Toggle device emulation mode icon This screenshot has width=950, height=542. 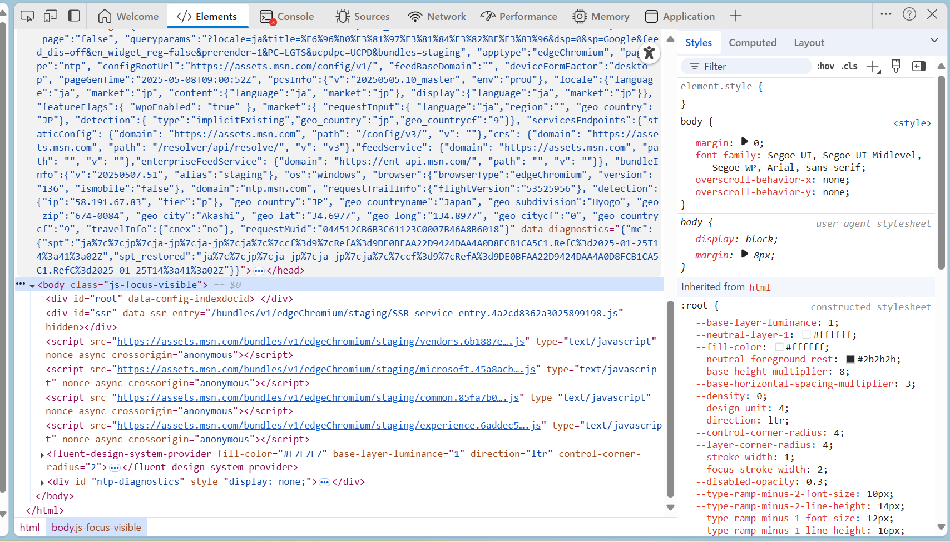51,16
